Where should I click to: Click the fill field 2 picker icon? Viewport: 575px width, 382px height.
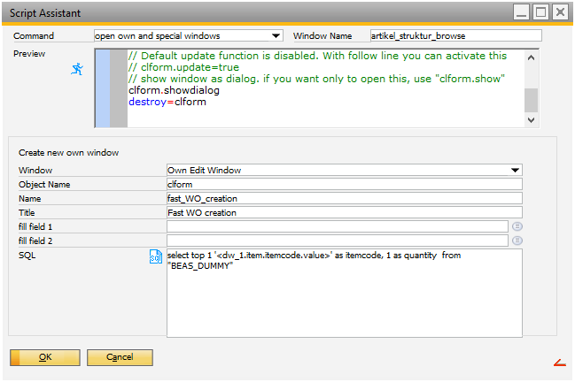point(517,241)
